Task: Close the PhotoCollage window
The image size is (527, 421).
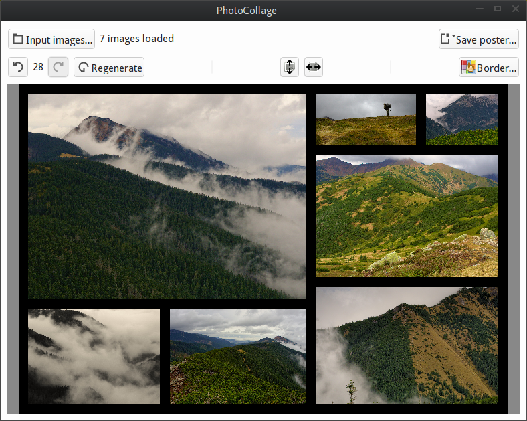Action: pyautogui.click(x=516, y=9)
